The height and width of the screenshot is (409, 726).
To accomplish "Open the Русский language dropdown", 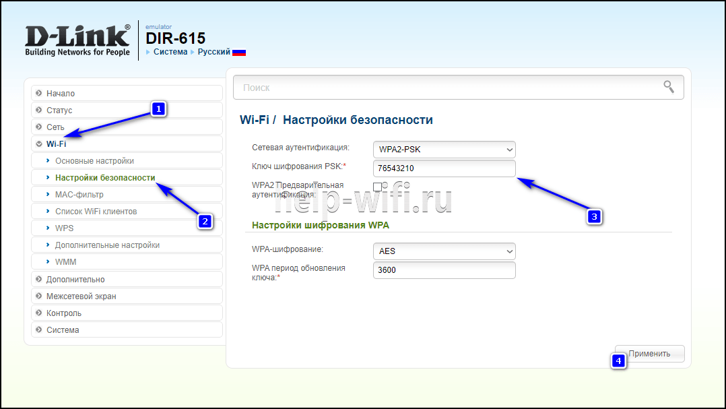I will click(214, 52).
